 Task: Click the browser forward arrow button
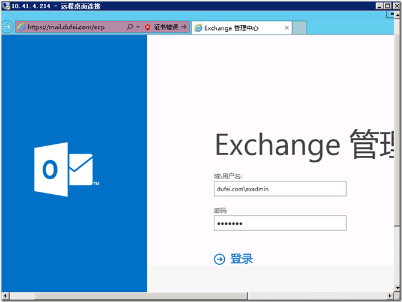[x=7, y=26]
